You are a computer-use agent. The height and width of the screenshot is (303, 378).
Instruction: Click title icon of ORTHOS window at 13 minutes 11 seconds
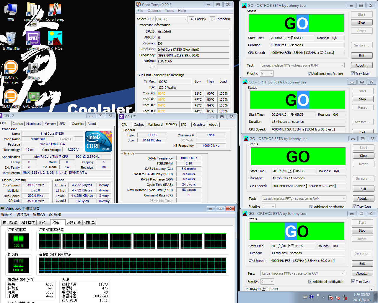point(246,138)
